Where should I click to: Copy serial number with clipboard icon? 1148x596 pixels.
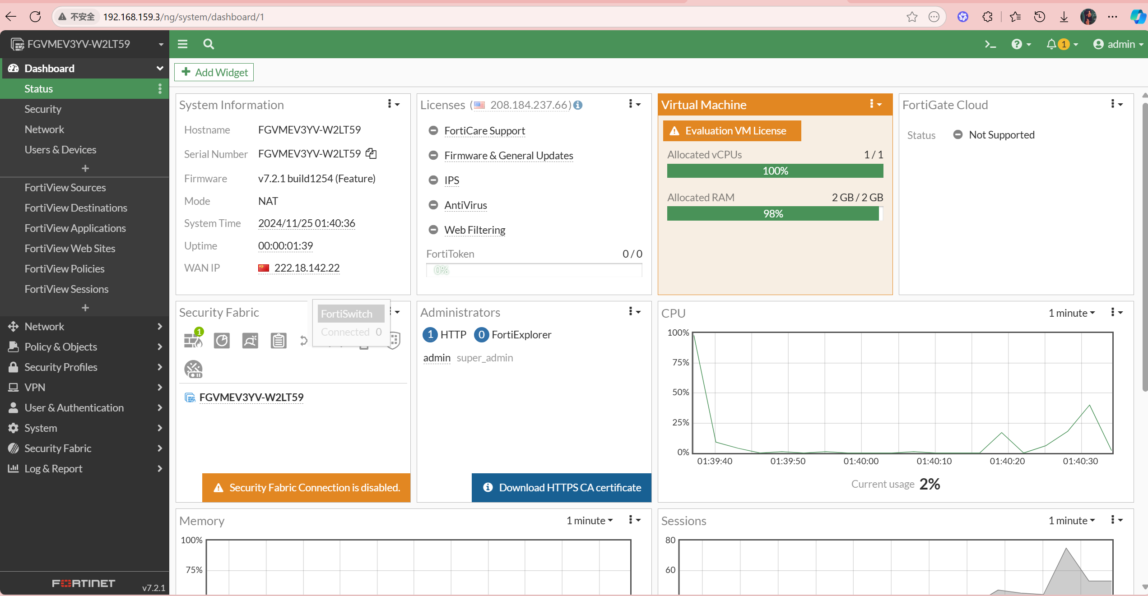[371, 154]
